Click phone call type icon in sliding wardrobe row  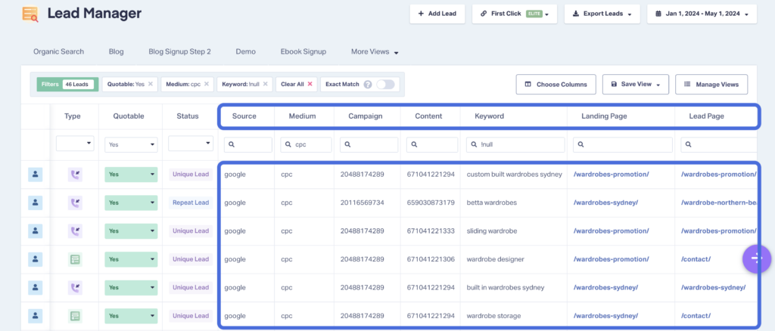tap(75, 230)
